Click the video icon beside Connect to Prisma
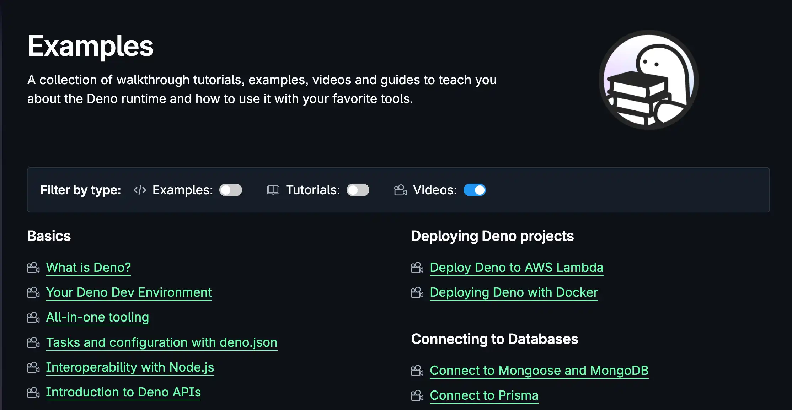792x410 pixels. [417, 395]
